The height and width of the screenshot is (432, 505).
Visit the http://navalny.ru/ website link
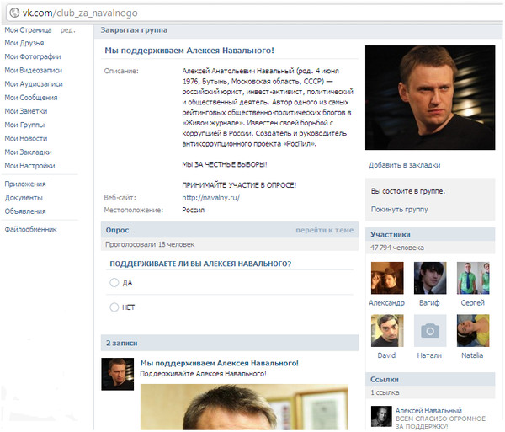pos(211,198)
